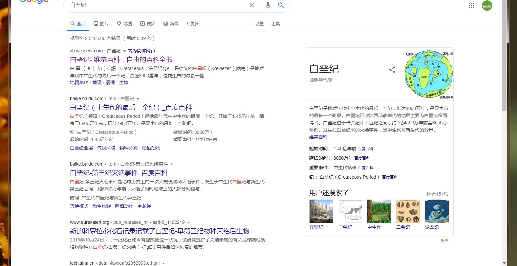The image size is (517, 266).
Task: Open the 白垩纪亚层 sitelink
Action: click(x=81, y=148)
